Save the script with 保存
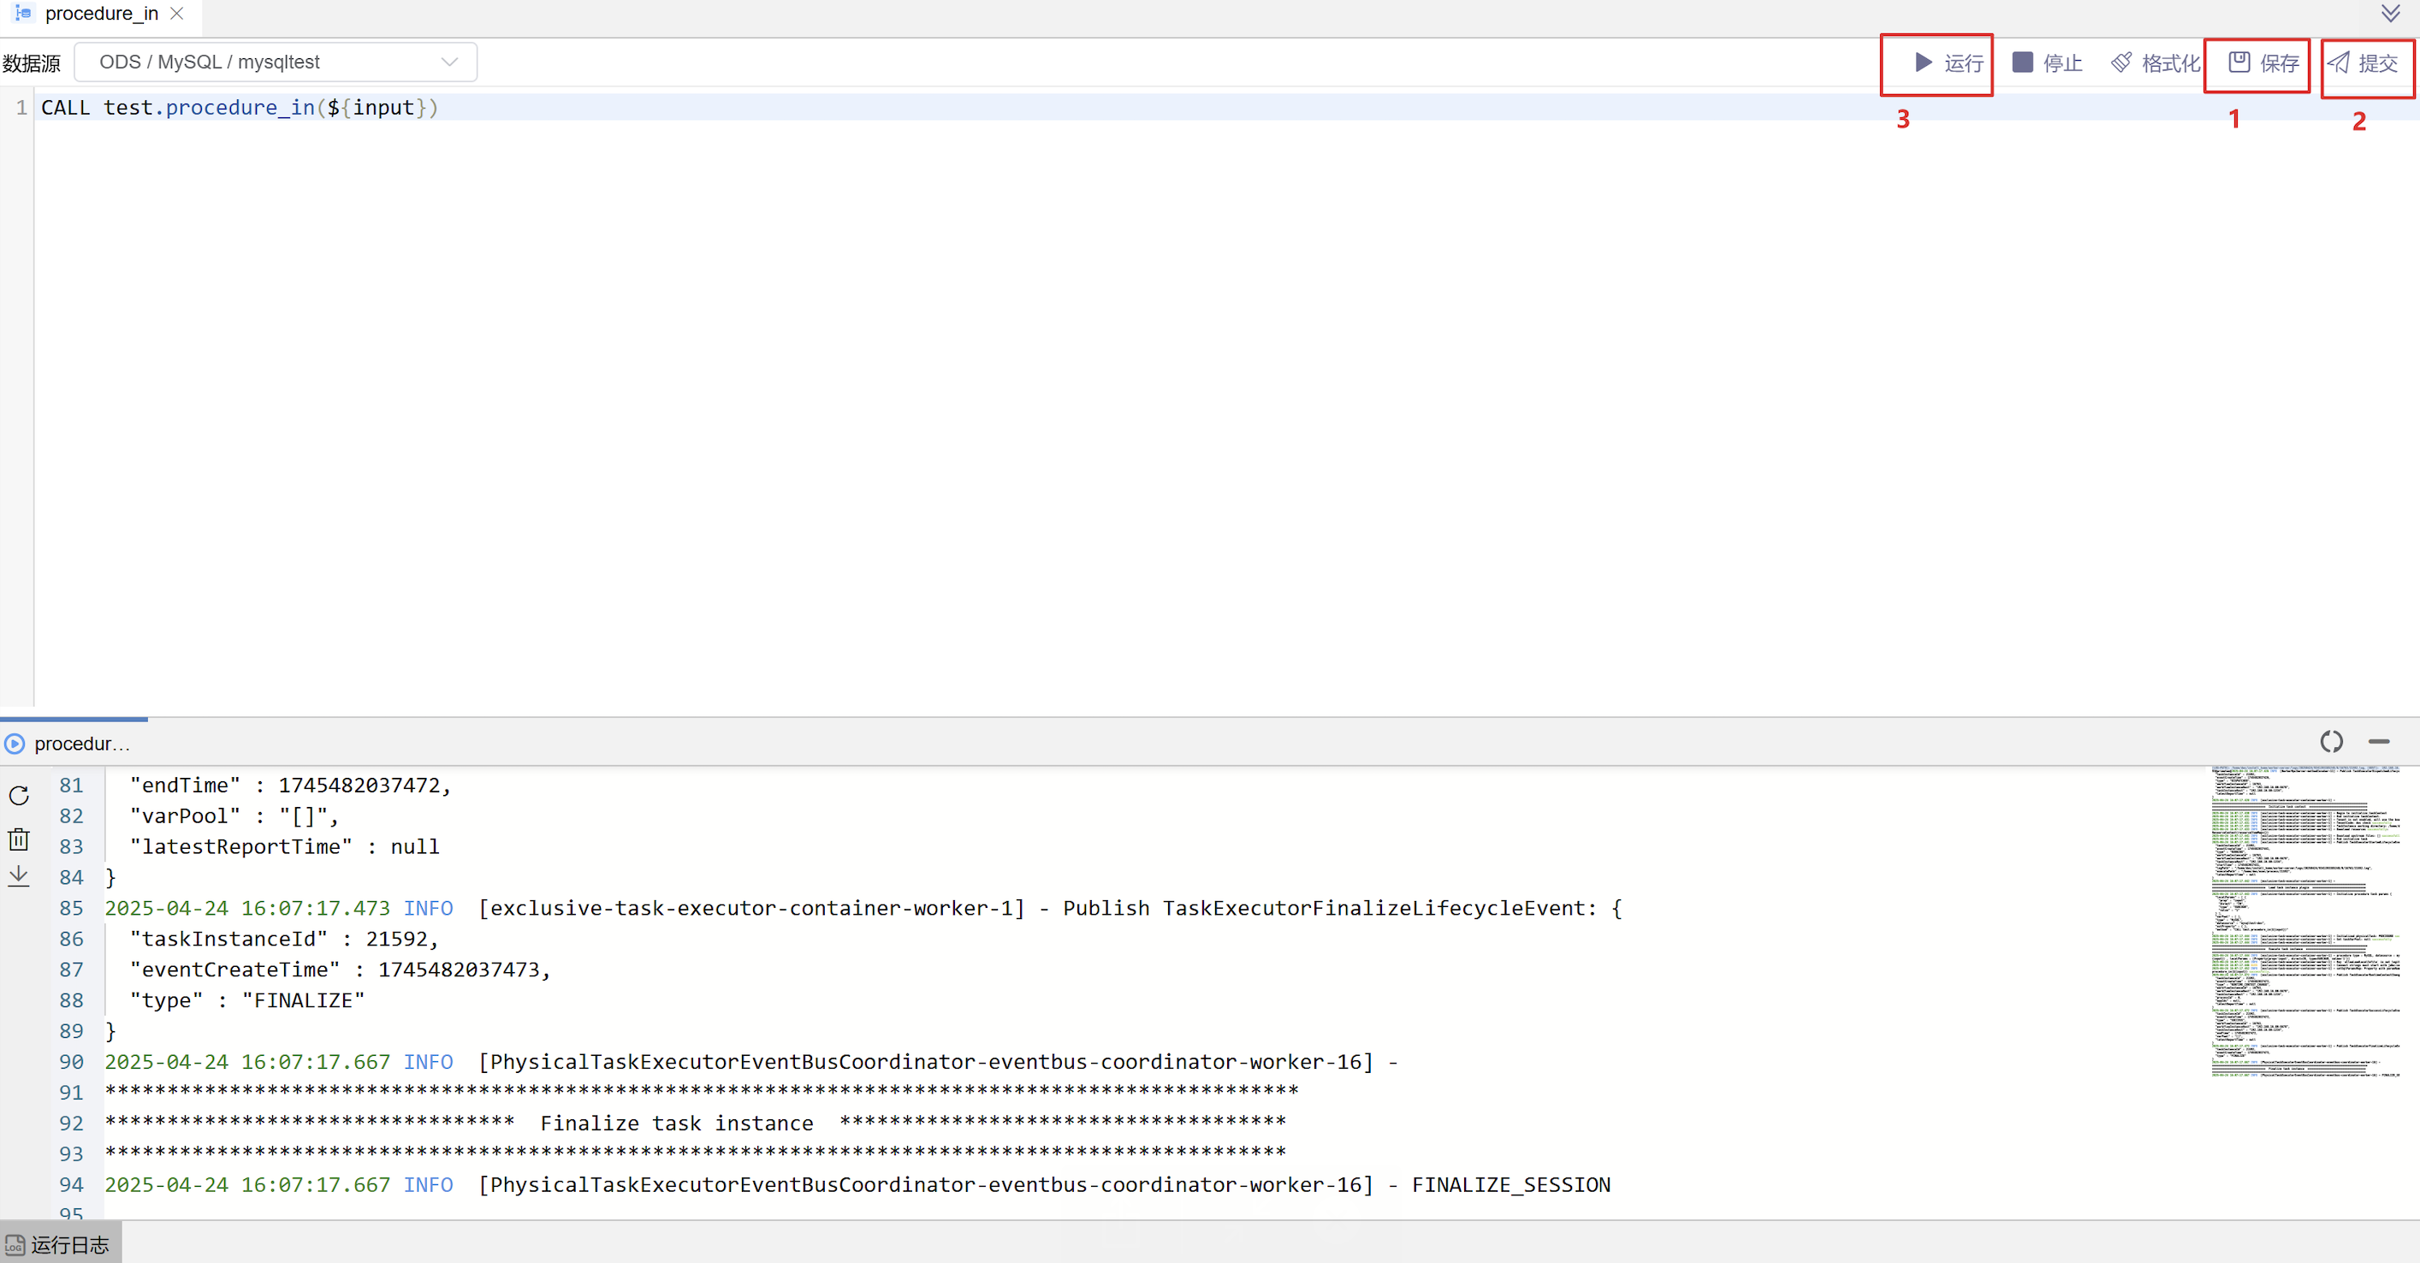Screen dimensions: 2420x1263 (x=2263, y=63)
